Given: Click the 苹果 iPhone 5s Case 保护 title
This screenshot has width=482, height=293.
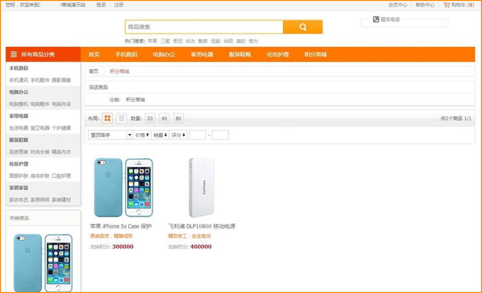Looking at the screenshot, I should pyautogui.click(x=121, y=226).
